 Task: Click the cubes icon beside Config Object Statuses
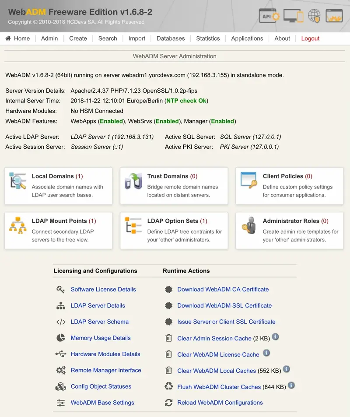(61, 386)
